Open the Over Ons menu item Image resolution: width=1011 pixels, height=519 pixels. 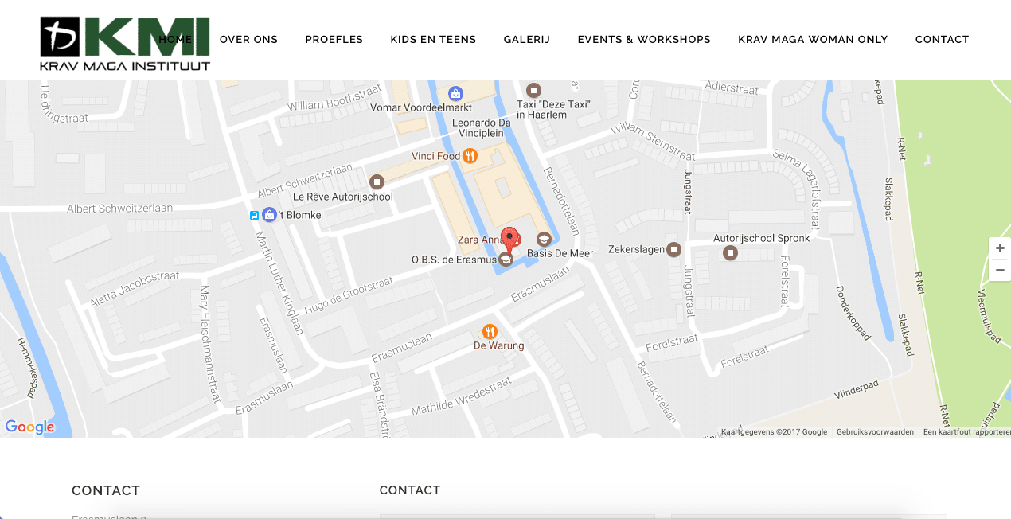pos(248,40)
